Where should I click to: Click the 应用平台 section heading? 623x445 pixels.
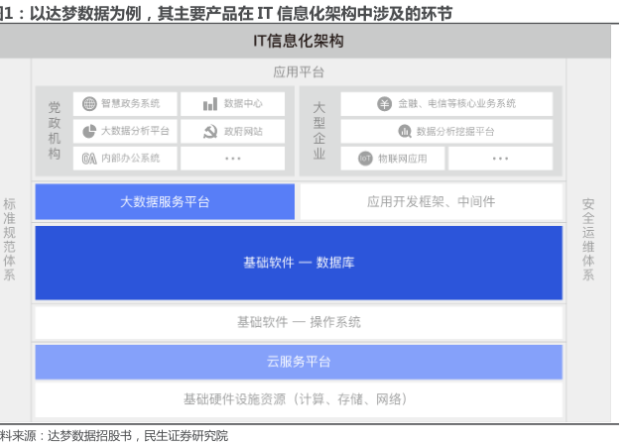(x=299, y=72)
